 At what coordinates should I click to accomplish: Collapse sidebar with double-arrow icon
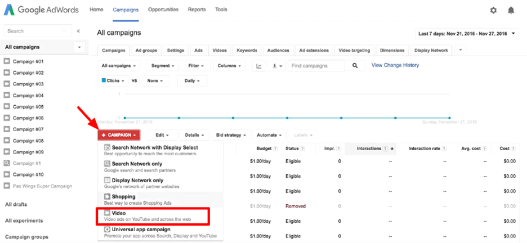tap(78, 31)
